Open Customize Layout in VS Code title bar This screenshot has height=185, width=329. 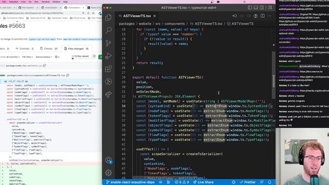[270, 8]
